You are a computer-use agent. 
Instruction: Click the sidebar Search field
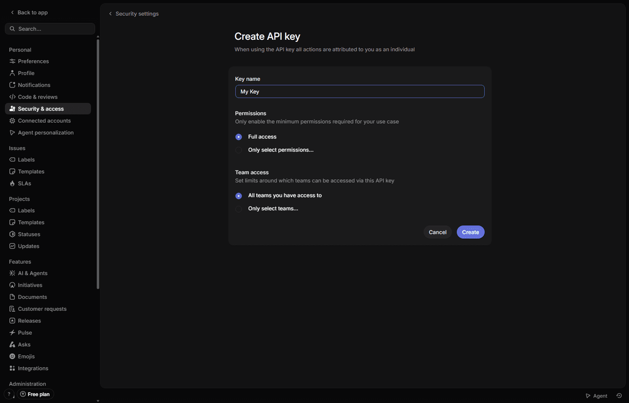(x=50, y=29)
